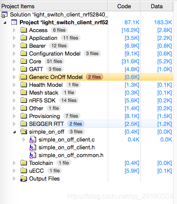177x204 pixels.
Task: Collapse the simple_on_off folder
Action: 14,132
